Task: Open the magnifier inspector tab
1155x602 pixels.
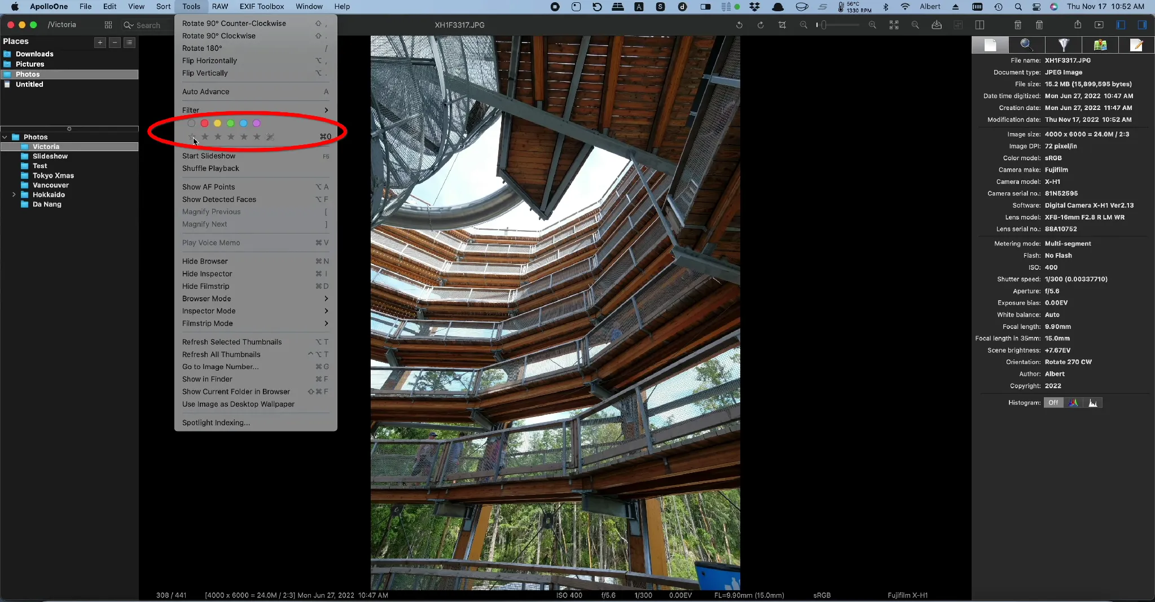Action: [x=1027, y=45]
